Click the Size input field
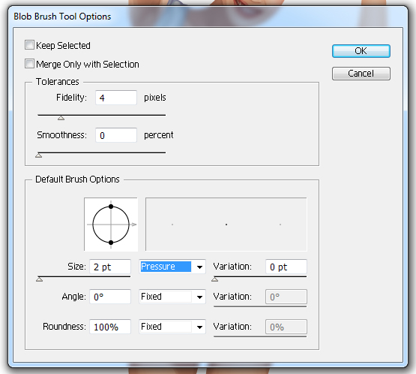The image size is (416, 374). [x=110, y=267]
